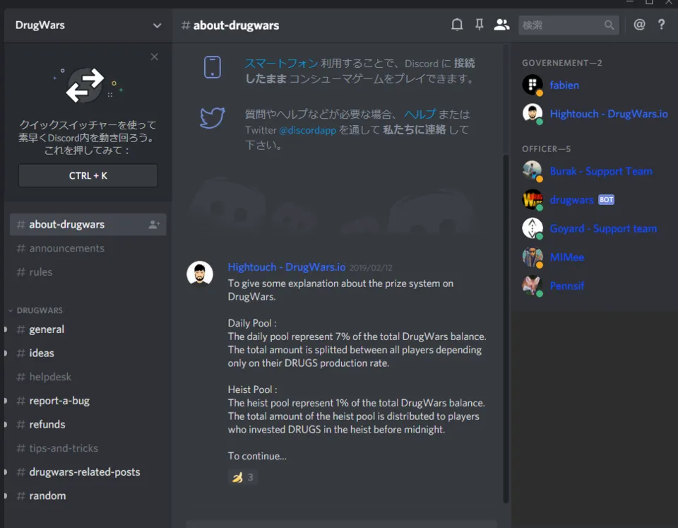Viewport: 678px width, 528px height.
Task: Toggle member list icon
Action: click(x=501, y=25)
